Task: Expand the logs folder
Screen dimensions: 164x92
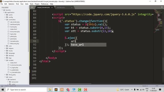Action: pyautogui.click(x=5, y=58)
